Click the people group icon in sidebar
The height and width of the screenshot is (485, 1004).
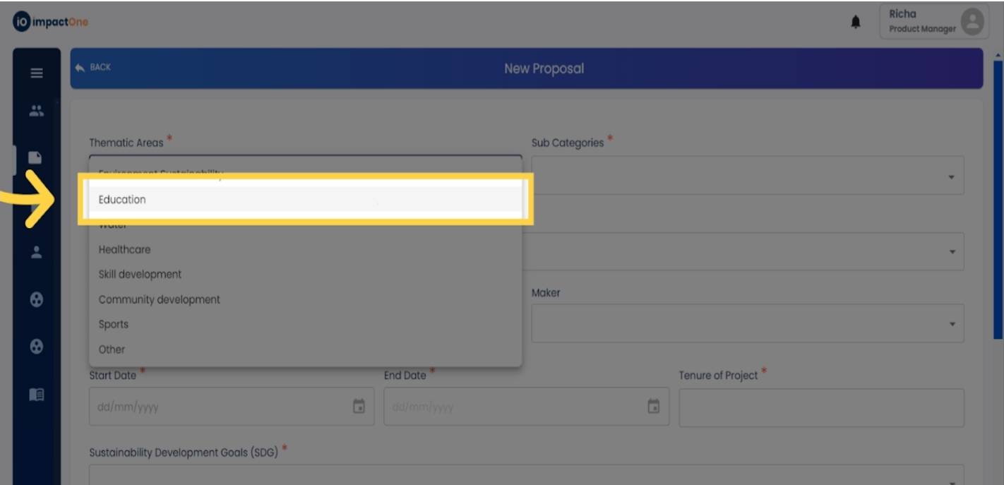point(36,111)
